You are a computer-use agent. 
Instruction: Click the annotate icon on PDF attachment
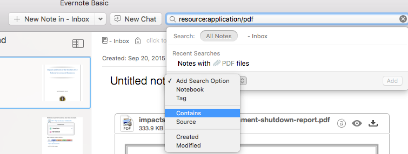coord(341,123)
